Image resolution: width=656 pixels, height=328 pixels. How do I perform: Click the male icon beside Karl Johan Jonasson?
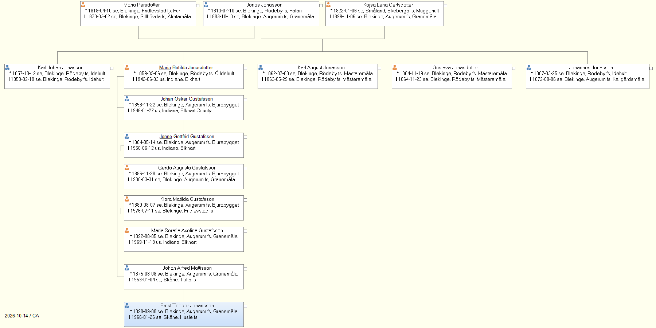click(x=7, y=67)
